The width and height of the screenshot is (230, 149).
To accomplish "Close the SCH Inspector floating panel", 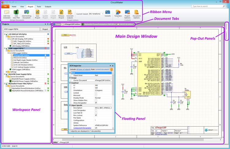I will tap(113, 66).
